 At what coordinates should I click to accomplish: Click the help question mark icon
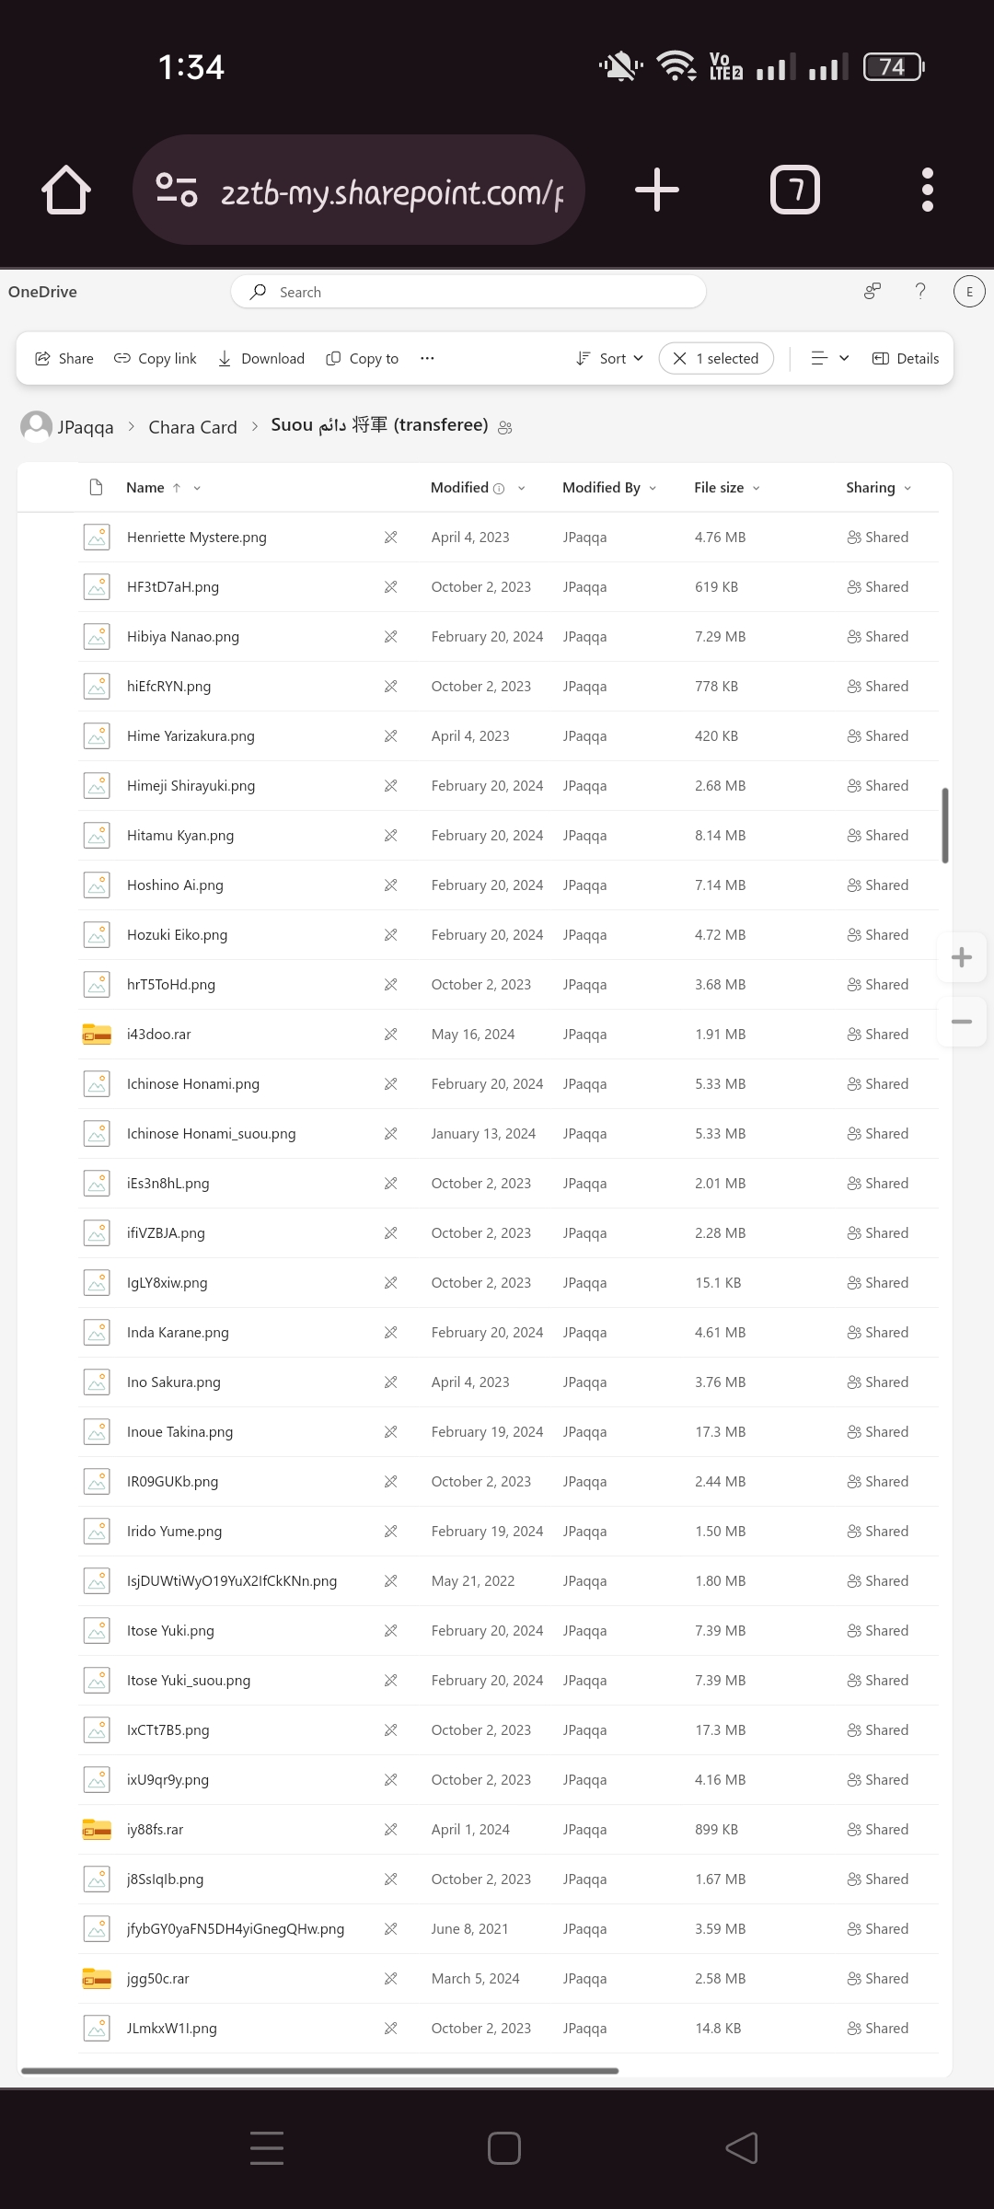point(920,292)
